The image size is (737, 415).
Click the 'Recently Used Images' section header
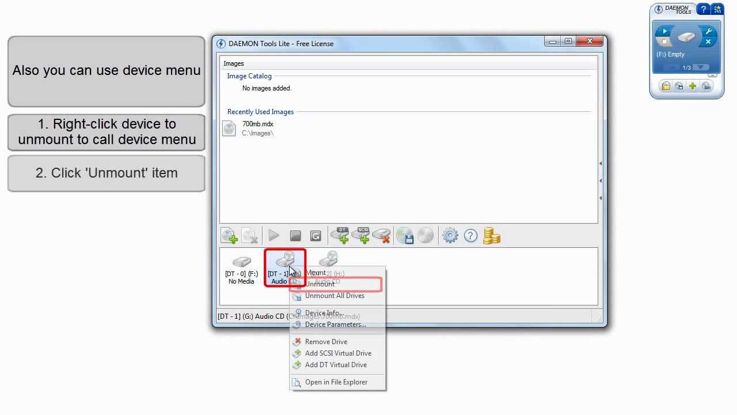point(260,112)
